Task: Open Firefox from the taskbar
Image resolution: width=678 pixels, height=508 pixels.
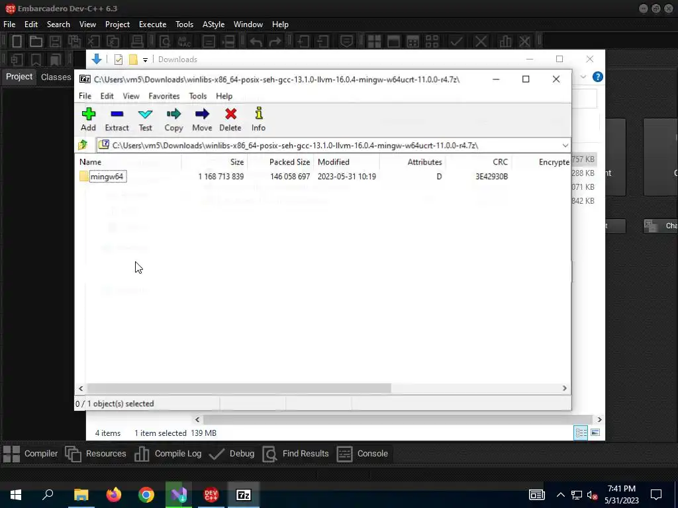Action: (114, 495)
